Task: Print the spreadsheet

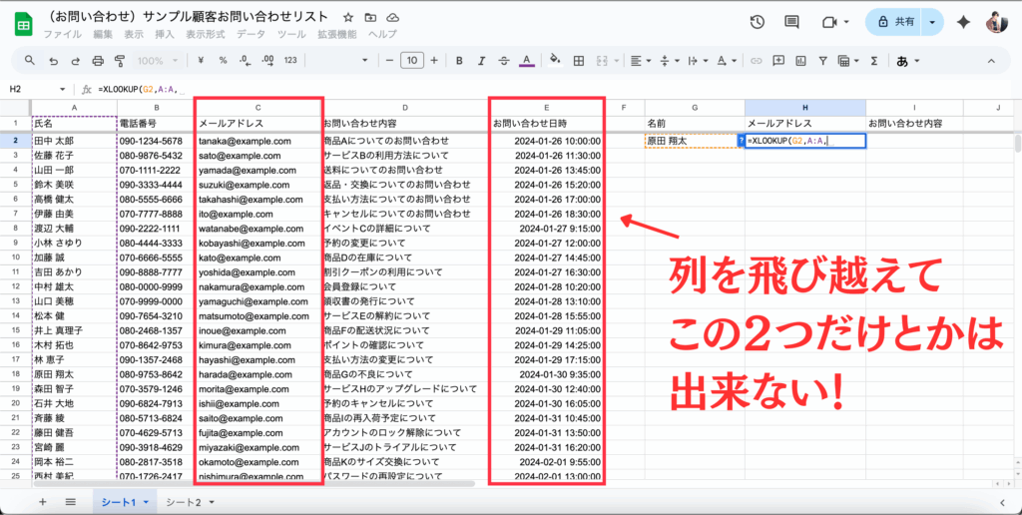Action: coord(98,61)
